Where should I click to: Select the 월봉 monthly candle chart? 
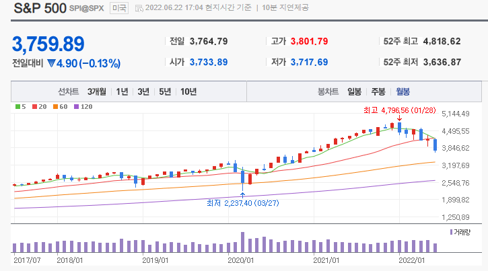click(403, 91)
